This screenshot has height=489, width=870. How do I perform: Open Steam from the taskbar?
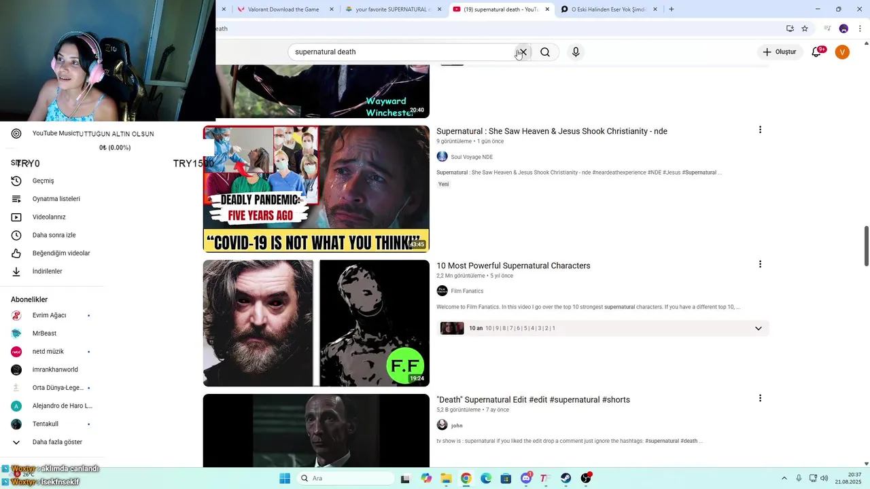(565, 478)
